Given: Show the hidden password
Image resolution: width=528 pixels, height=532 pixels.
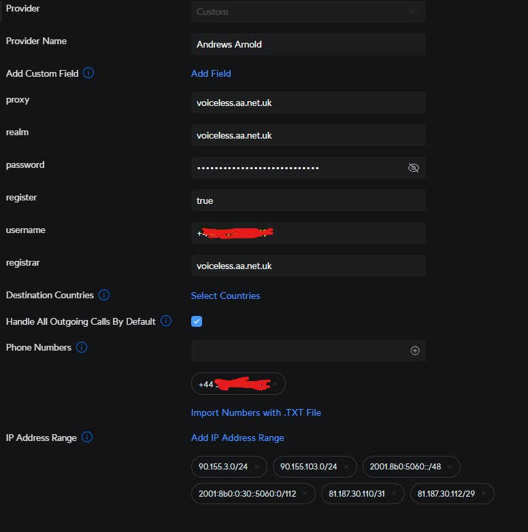Looking at the screenshot, I should 413,168.
